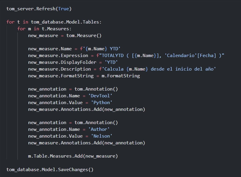Viewport: 241px width, 177px height.
Task: Click the 'Nelson' string value
Action: (x=102, y=136)
